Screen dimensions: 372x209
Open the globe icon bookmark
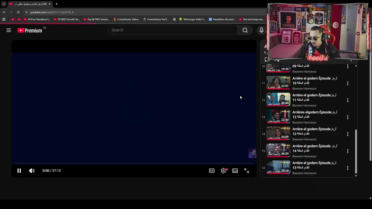(x=174, y=19)
